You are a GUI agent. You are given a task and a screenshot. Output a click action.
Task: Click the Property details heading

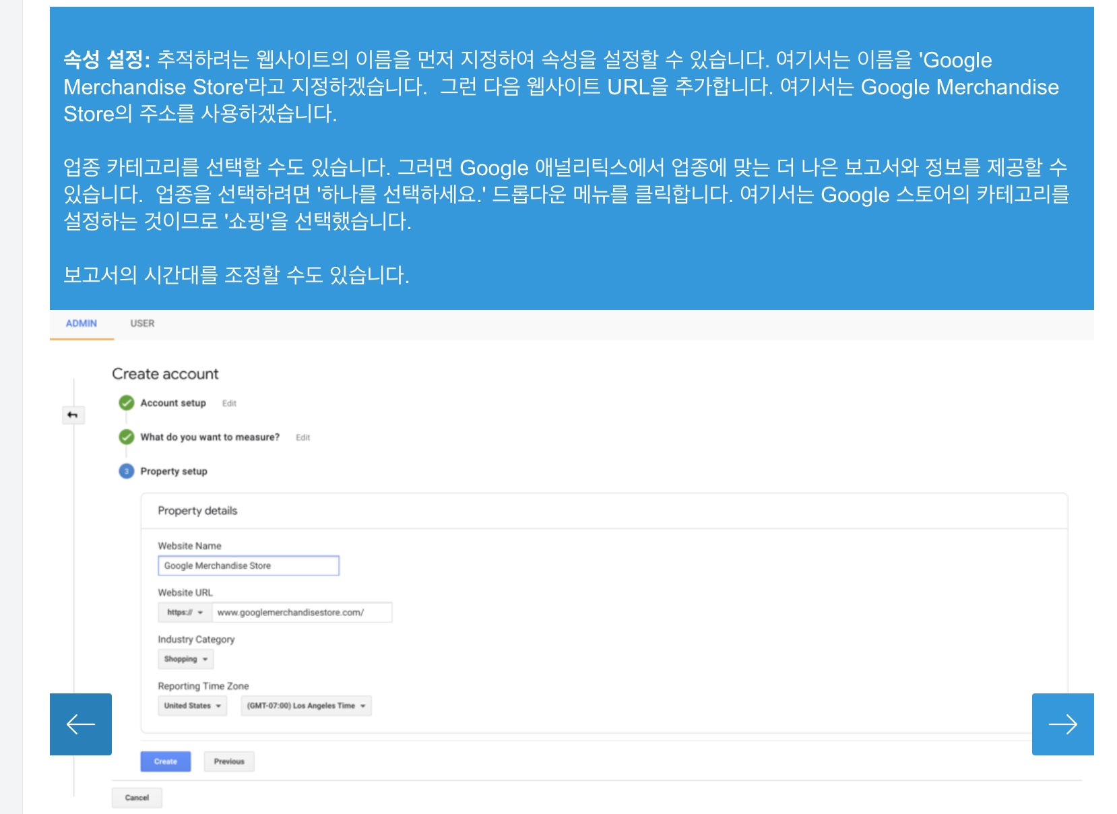(197, 511)
